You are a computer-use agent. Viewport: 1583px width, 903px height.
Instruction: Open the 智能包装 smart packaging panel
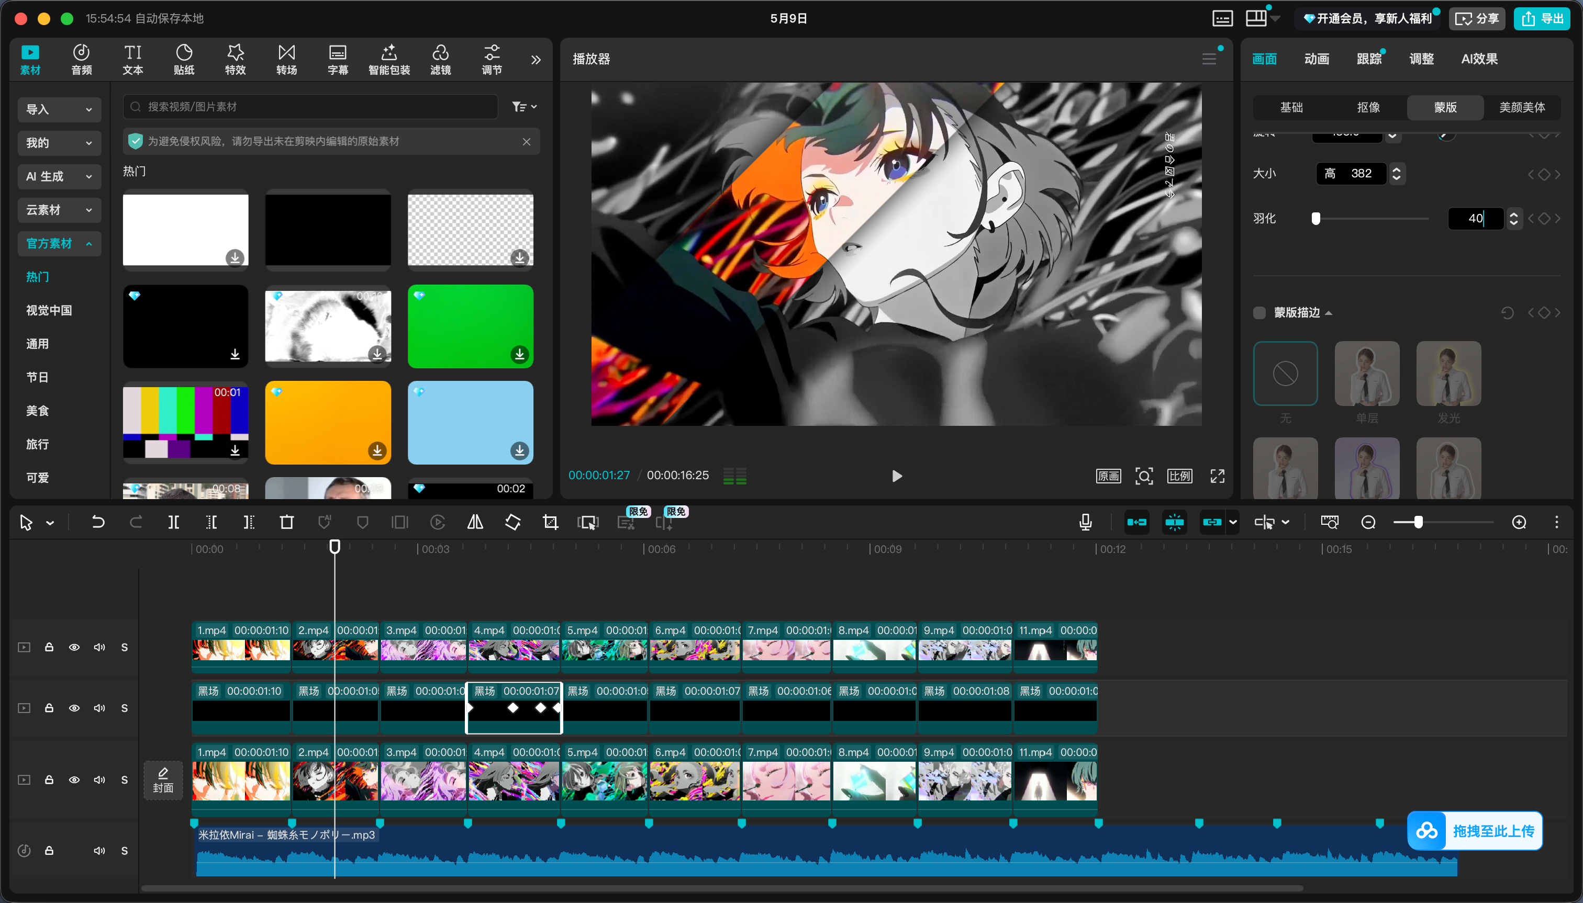tap(389, 60)
